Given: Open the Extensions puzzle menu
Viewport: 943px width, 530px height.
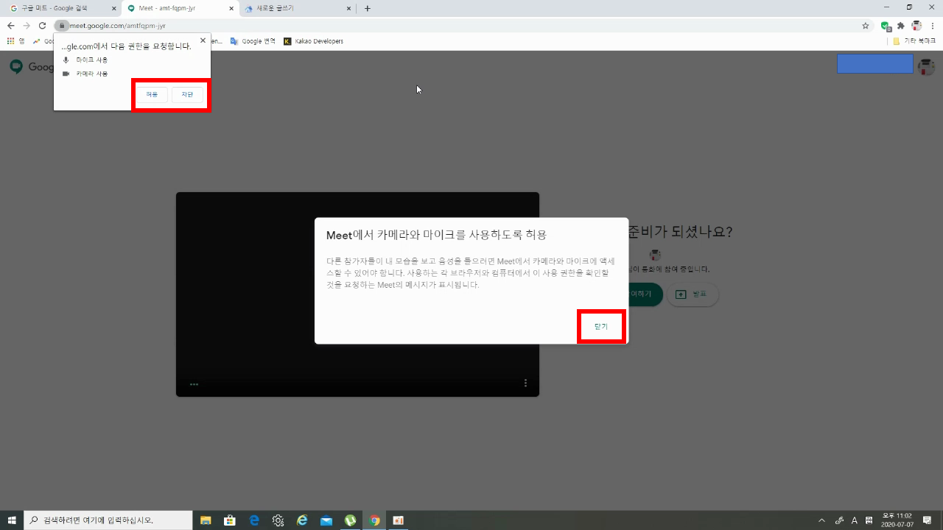Looking at the screenshot, I should [900, 26].
